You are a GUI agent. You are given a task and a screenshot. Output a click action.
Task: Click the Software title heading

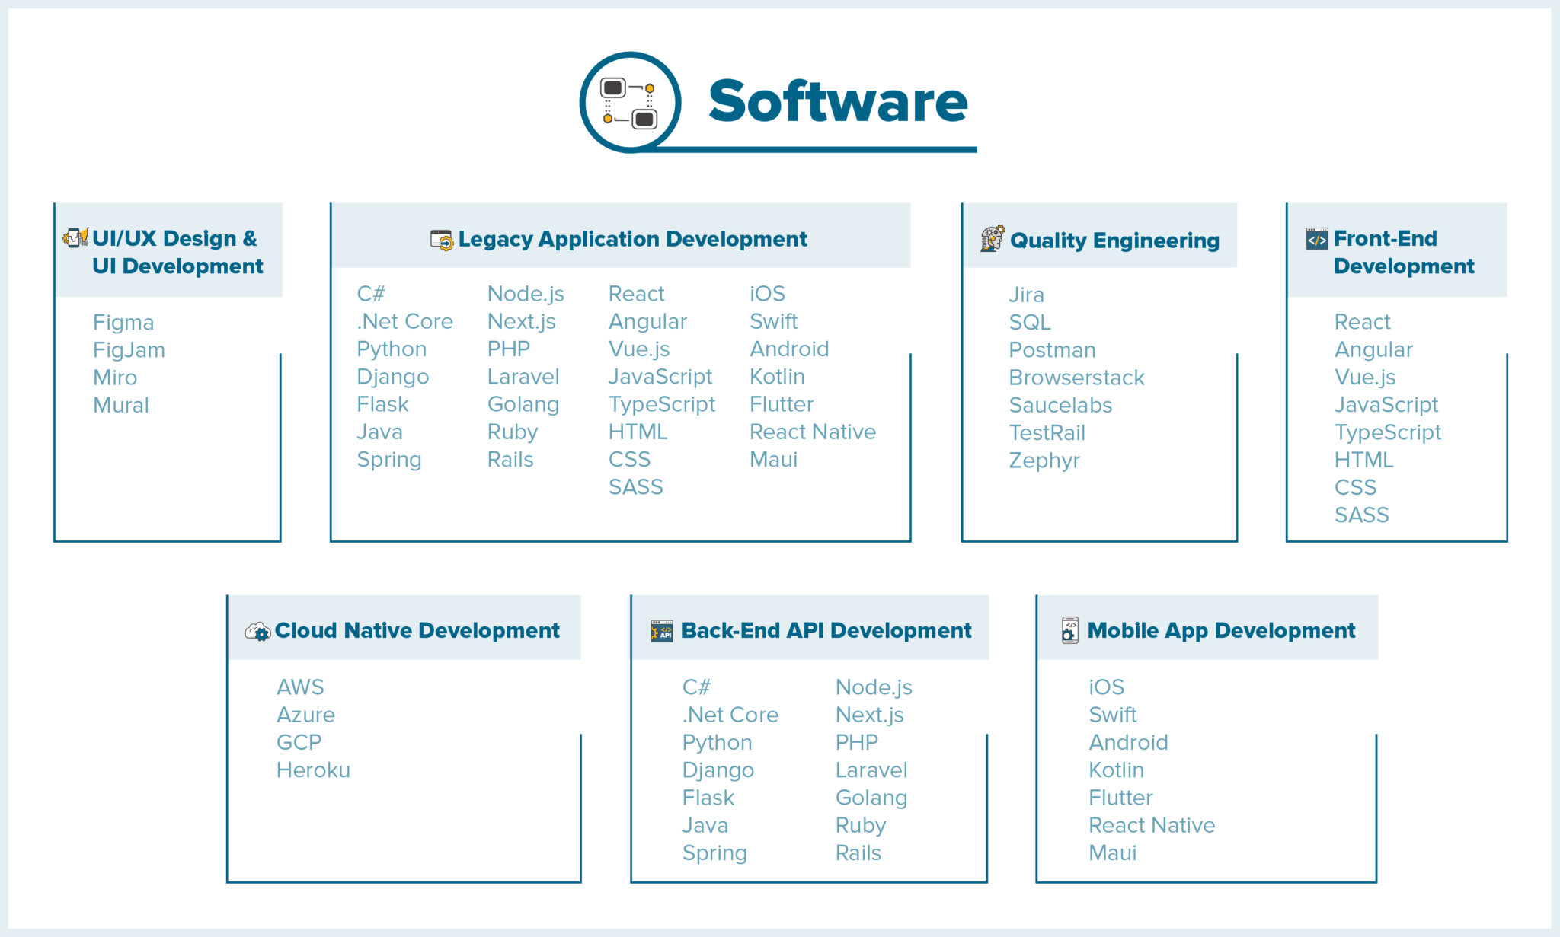click(x=838, y=101)
